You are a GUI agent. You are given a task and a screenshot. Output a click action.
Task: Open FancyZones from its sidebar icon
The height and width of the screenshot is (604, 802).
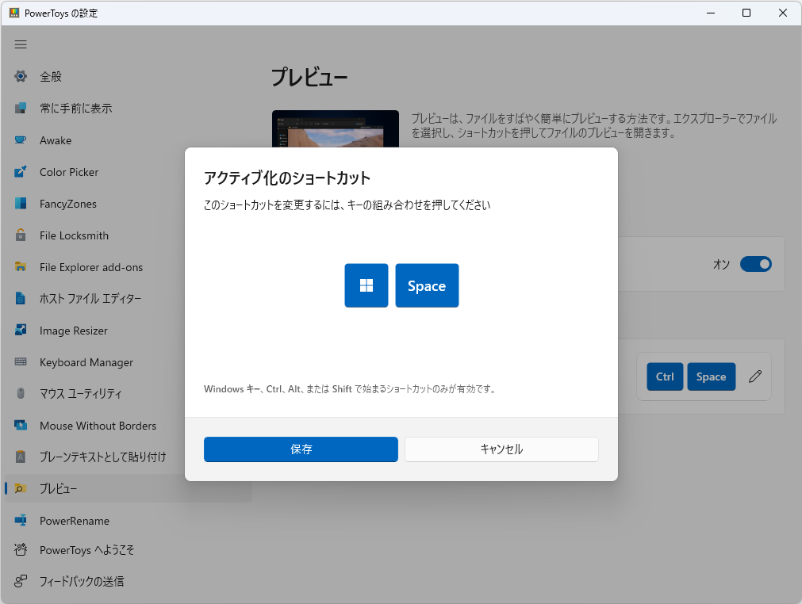(x=20, y=204)
